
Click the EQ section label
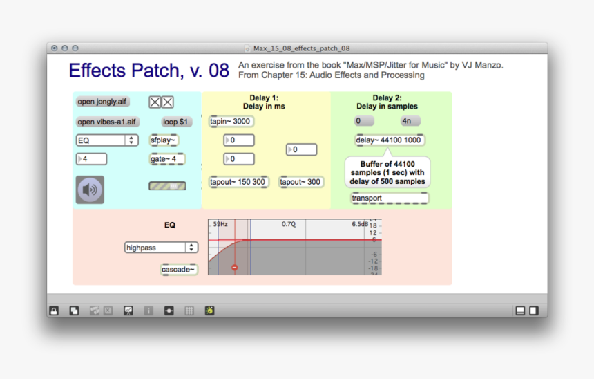[x=170, y=225]
